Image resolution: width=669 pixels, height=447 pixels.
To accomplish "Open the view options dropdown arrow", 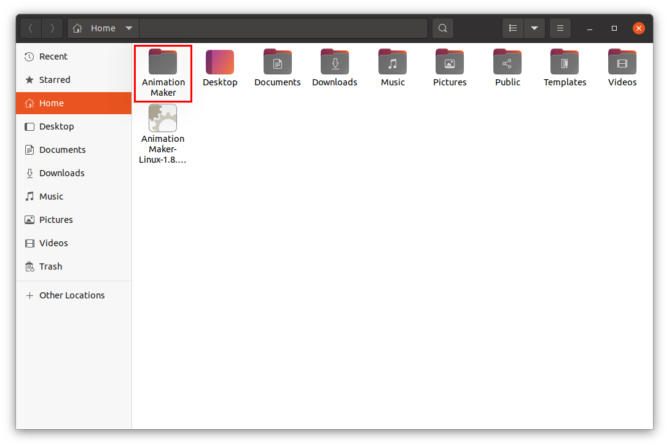I will click(534, 28).
